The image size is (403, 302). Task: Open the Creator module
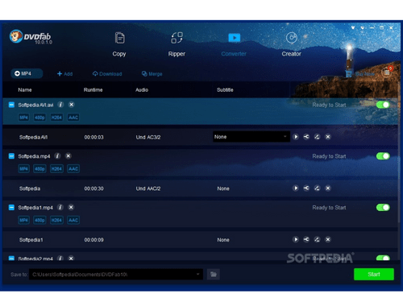click(292, 44)
